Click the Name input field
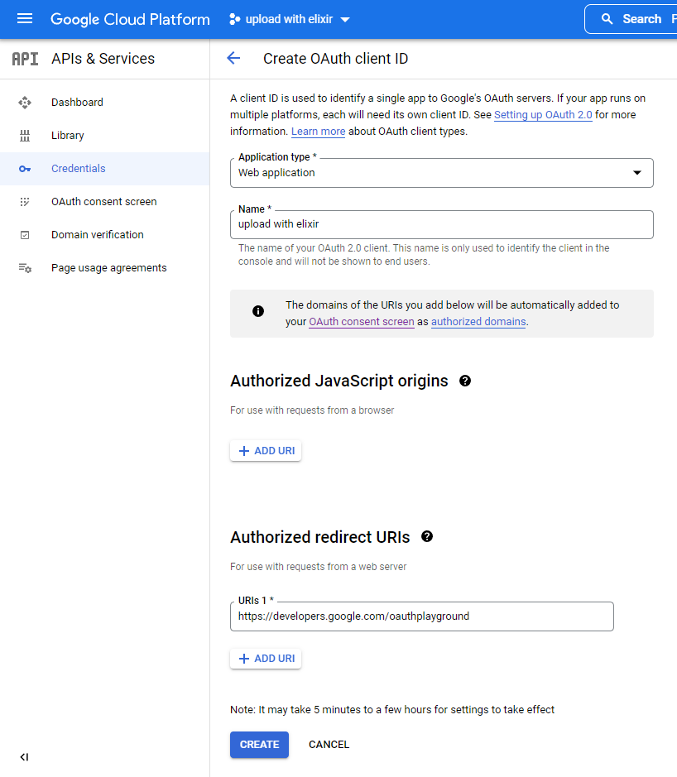The image size is (677, 777). pos(441,224)
